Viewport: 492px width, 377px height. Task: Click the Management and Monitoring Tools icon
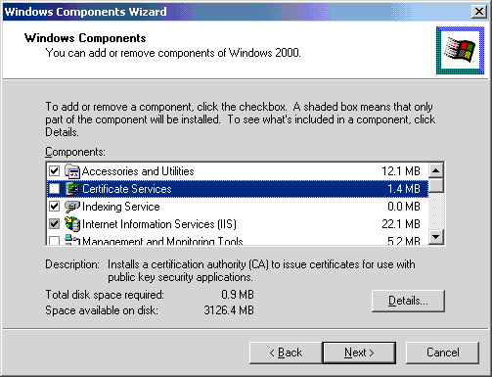[72, 240]
